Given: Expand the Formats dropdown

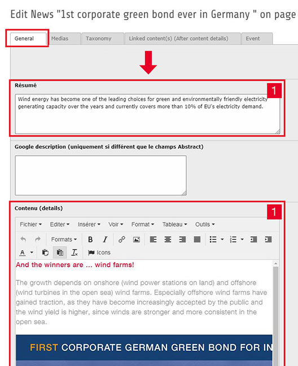Looking at the screenshot, I should tap(64, 240).
